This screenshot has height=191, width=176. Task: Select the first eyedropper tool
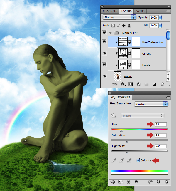(x=114, y=160)
